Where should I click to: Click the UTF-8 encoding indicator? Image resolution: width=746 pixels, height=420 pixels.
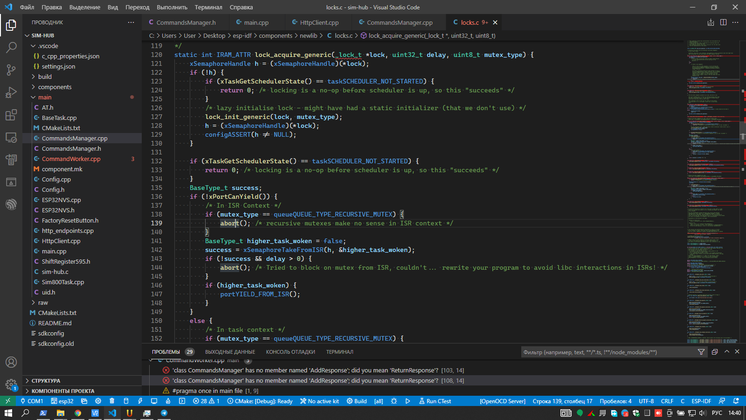click(646, 401)
